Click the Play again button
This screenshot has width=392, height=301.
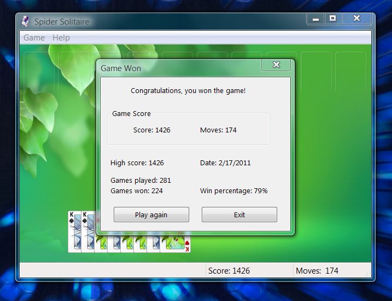[151, 215]
